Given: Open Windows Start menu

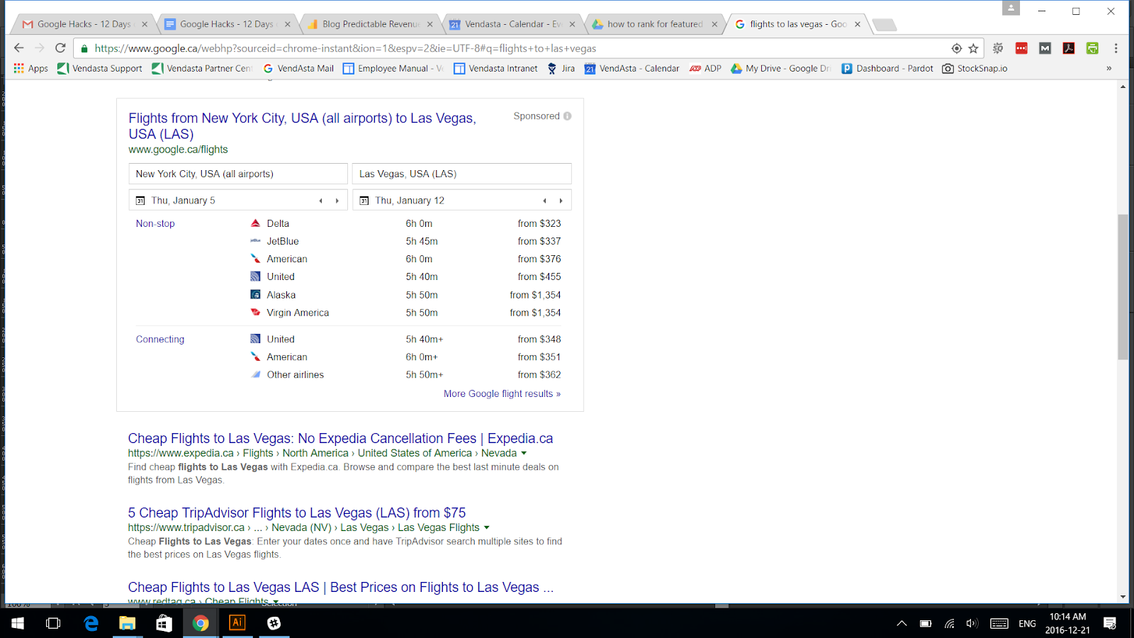Looking at the screenshot, I should pyautogui.click(x=18, y=623).
